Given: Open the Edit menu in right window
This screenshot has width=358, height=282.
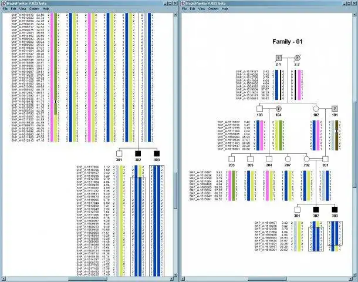Looking at the screenshot, I should pyautogui.click(x=192, y=9).
